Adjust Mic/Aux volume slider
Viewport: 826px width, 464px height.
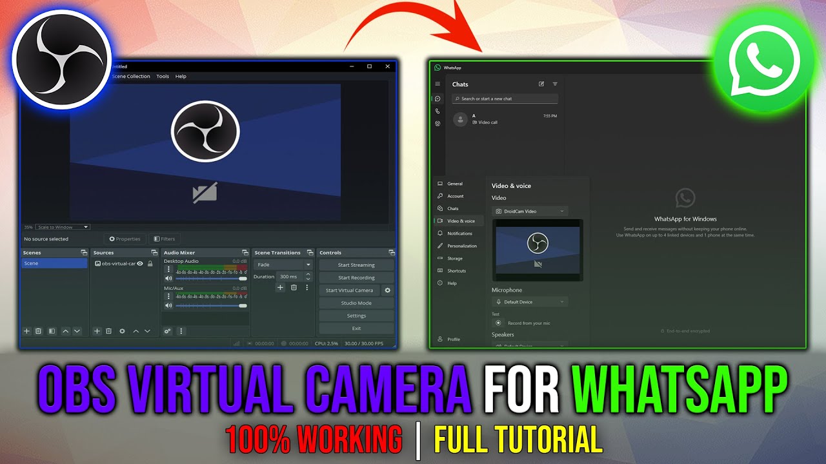pos(211,305)
